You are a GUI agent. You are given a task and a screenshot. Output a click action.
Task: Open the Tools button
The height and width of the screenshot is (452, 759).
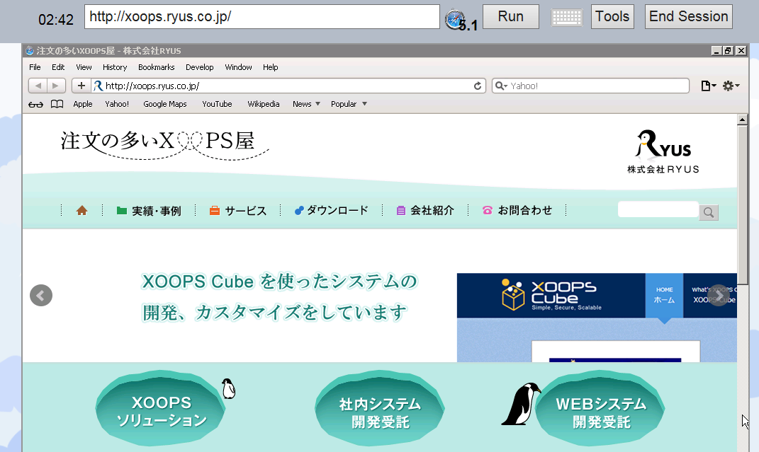612,17
